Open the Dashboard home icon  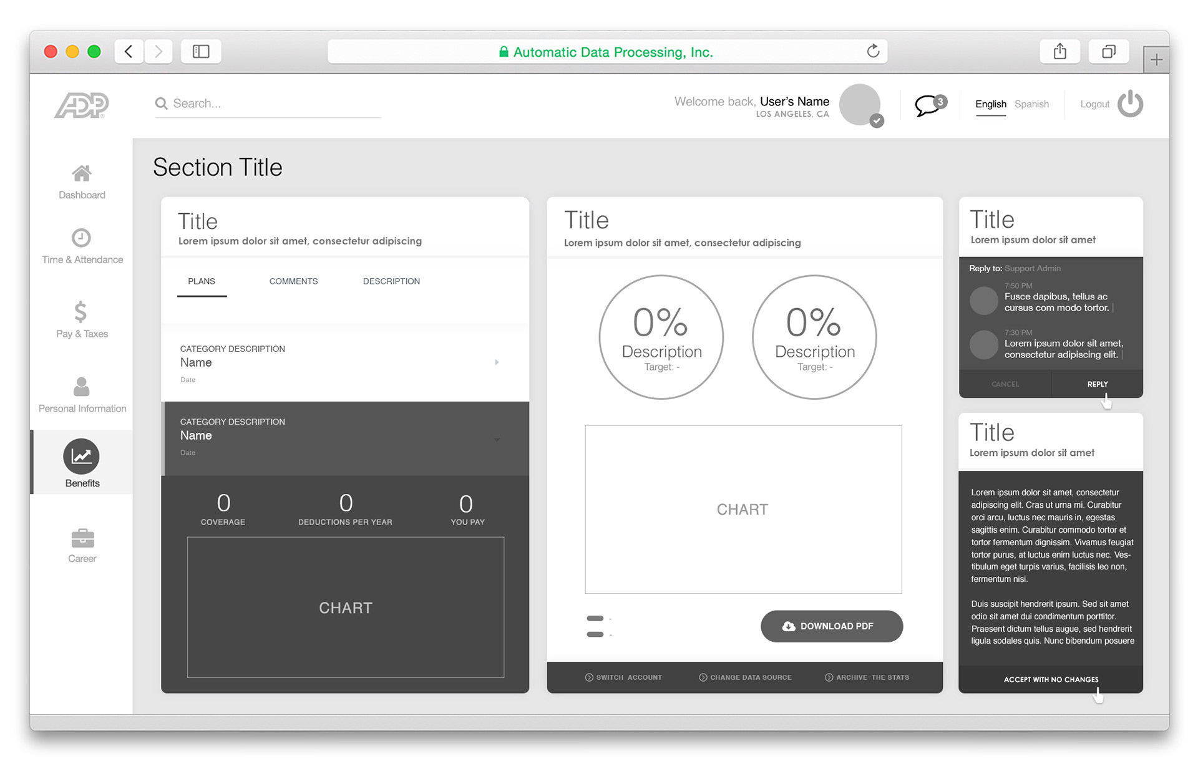[82, 173]
